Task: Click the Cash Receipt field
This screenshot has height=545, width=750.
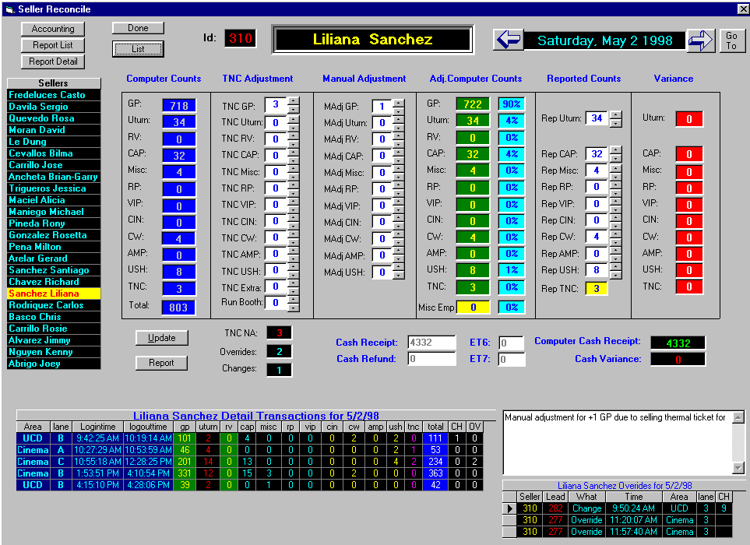Action: [x=431, y=343]
